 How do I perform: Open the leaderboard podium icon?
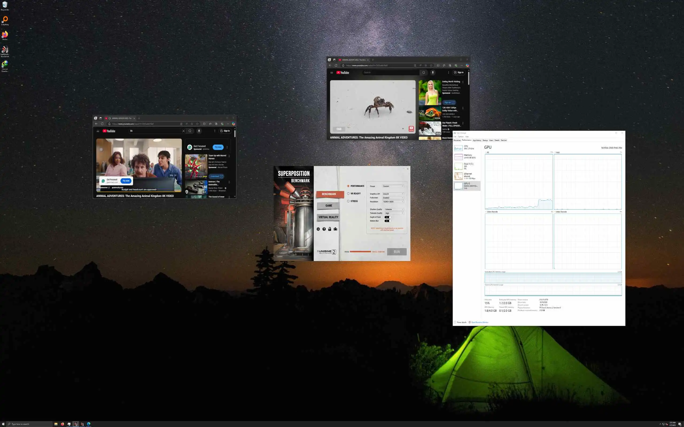[x=336, y=229]
